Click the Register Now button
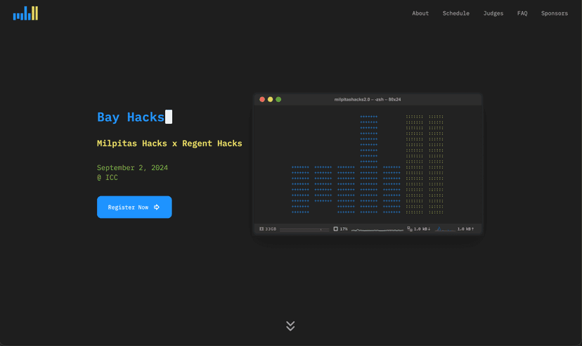Image resolution: width=582 pixels, height=346 pixels. [x=134, y=207]
